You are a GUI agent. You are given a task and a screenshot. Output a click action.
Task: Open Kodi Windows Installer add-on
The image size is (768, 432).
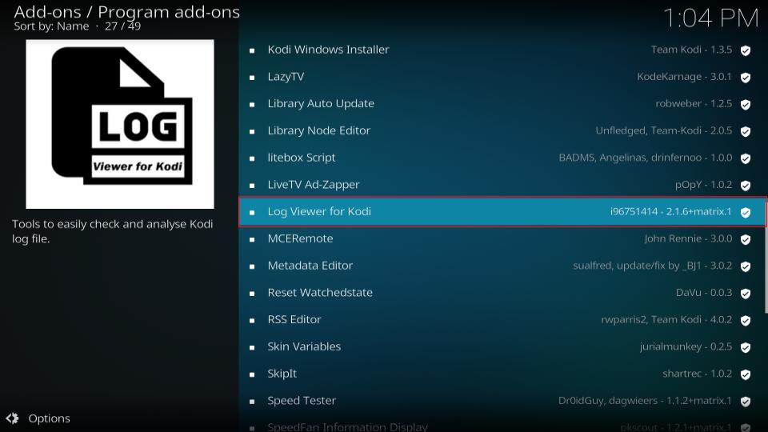502,50
